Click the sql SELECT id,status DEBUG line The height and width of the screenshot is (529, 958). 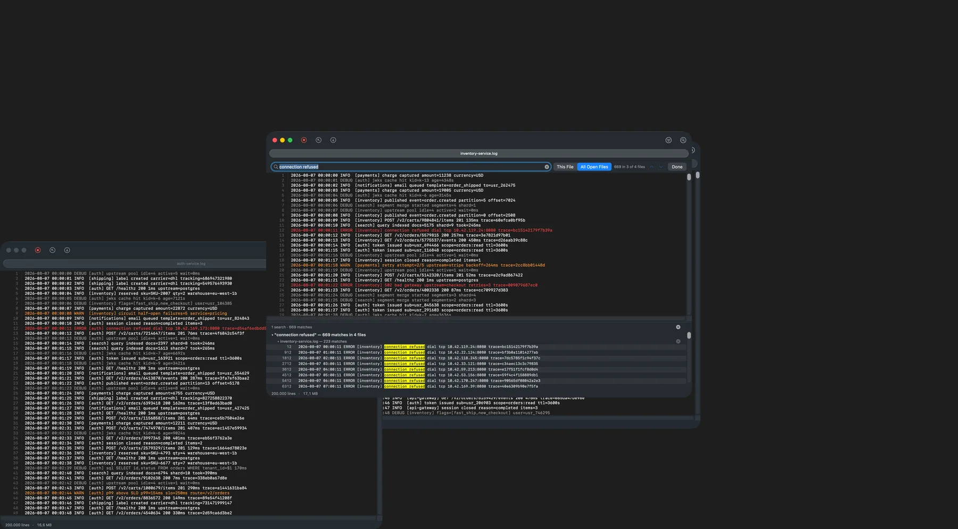(x=136, y=468)
